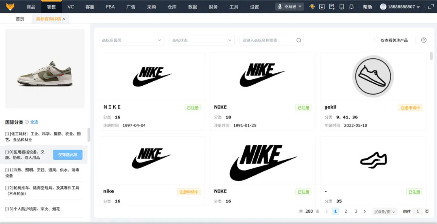Open the 仓库 menu
This screenshot has height=224, width=437.
coord(172,7)
